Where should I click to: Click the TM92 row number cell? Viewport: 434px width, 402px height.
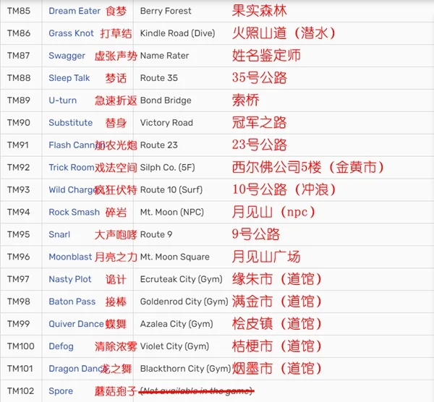tap(19, 168)
